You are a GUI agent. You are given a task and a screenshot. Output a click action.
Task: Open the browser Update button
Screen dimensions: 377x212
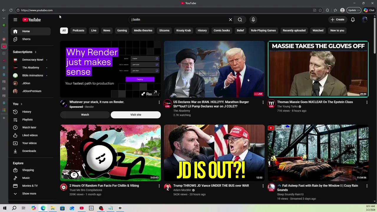pos(354,10)
